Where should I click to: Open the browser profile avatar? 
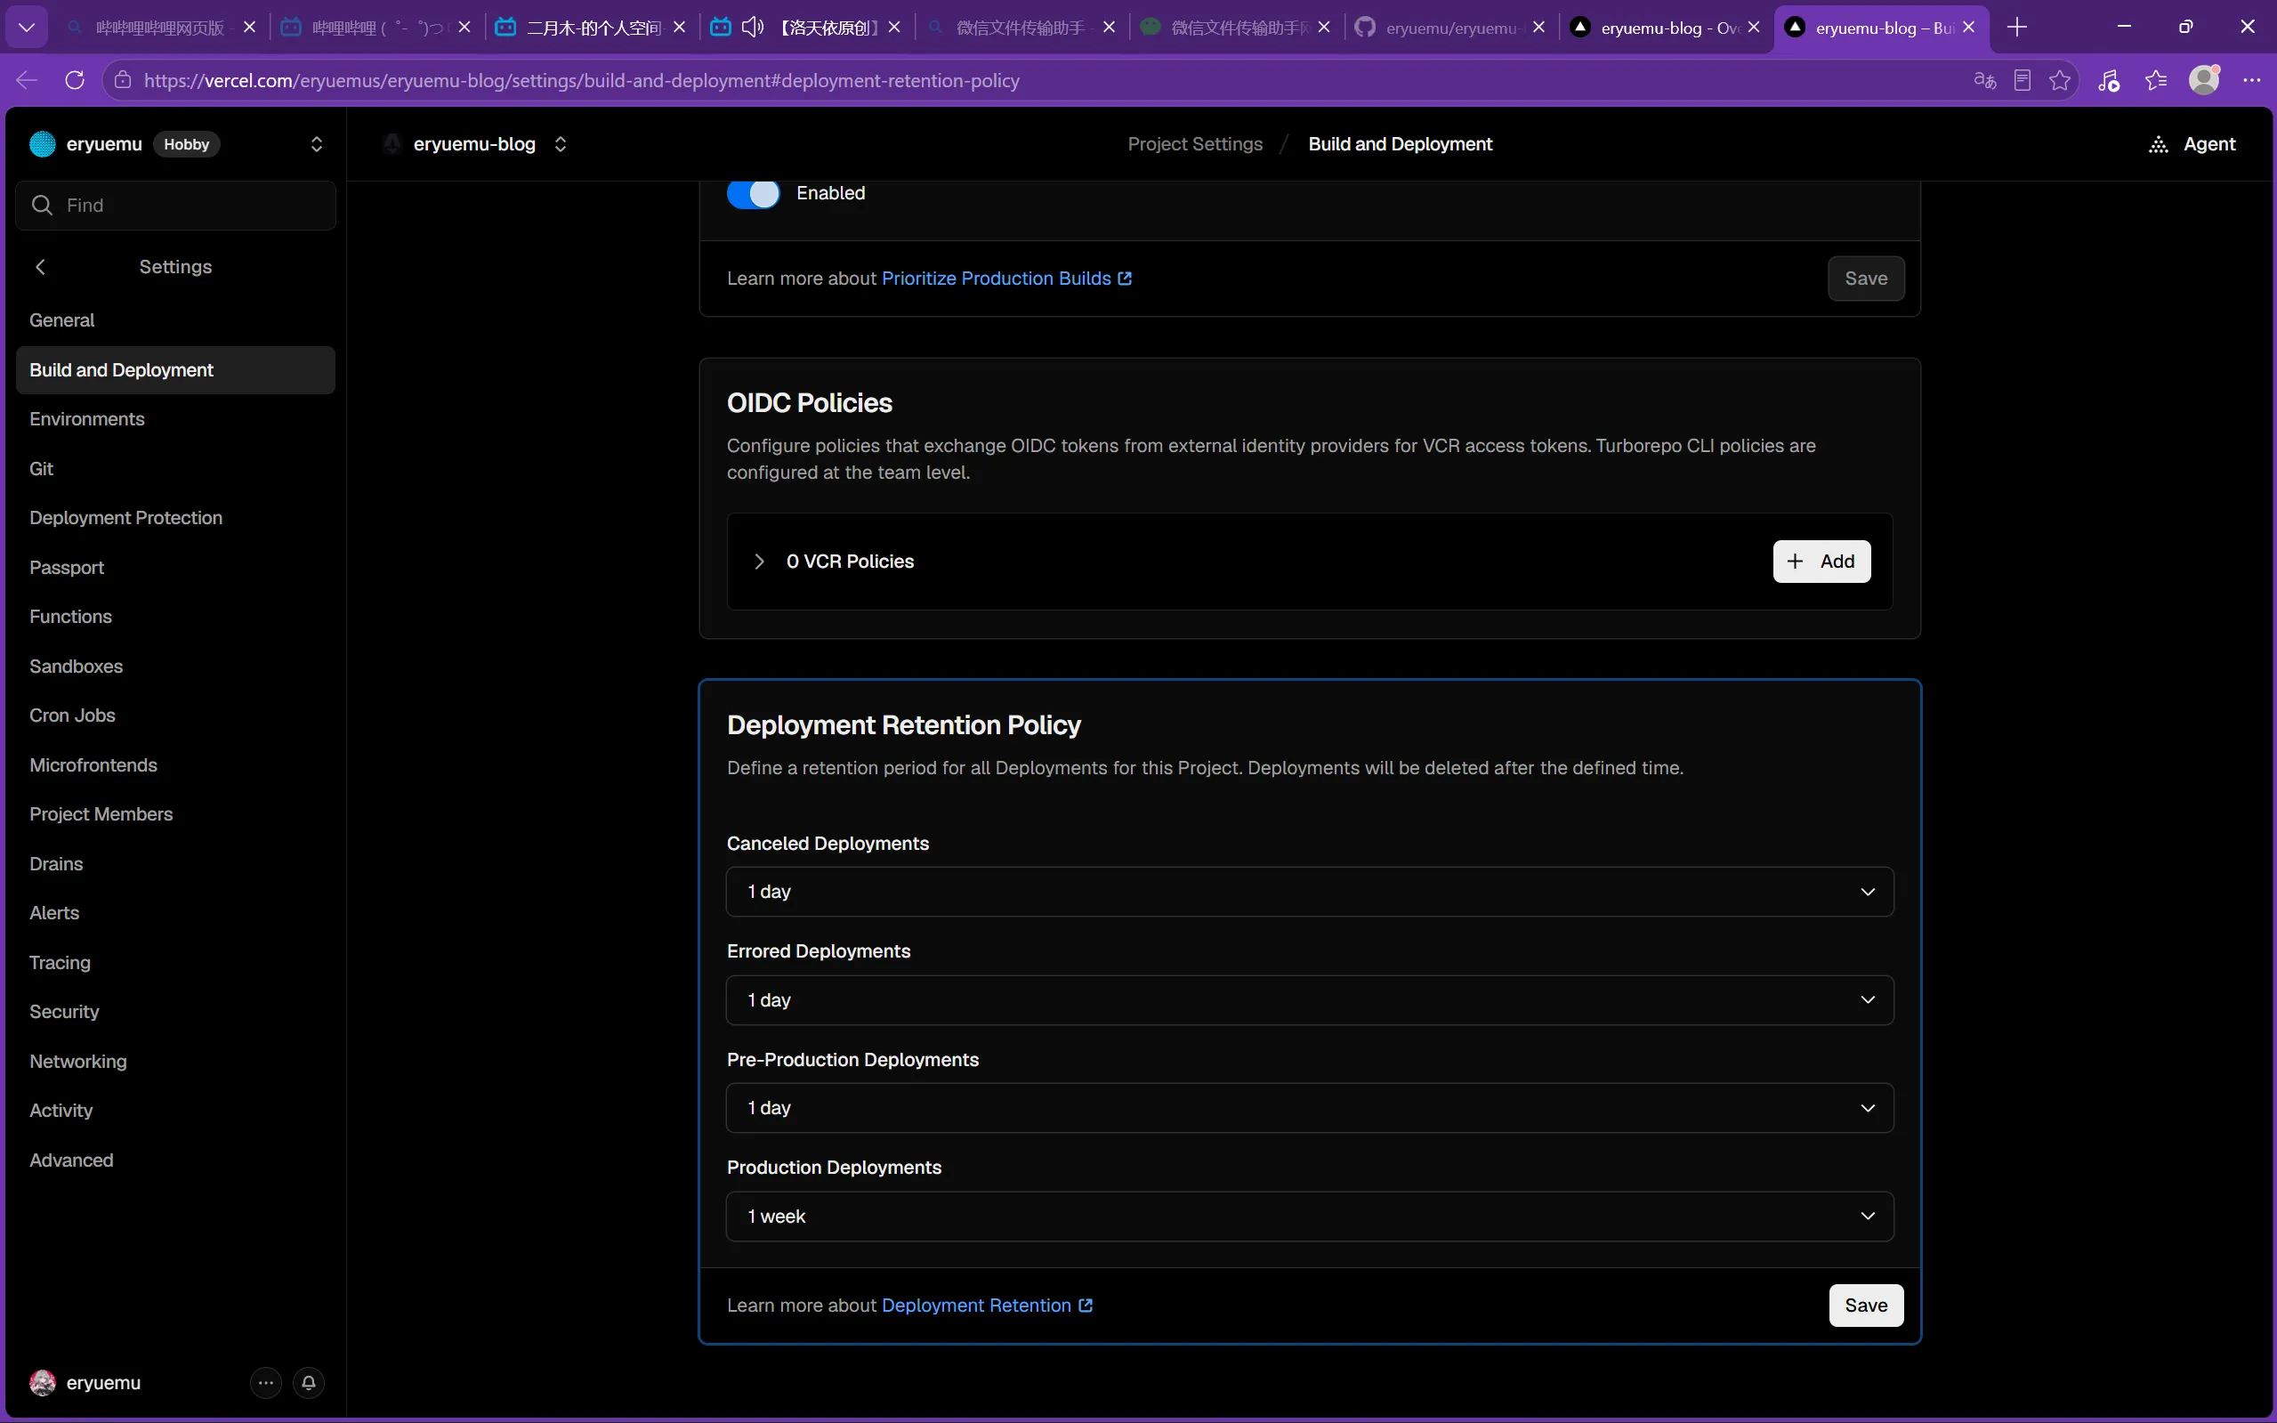[x=2204, y=80]
